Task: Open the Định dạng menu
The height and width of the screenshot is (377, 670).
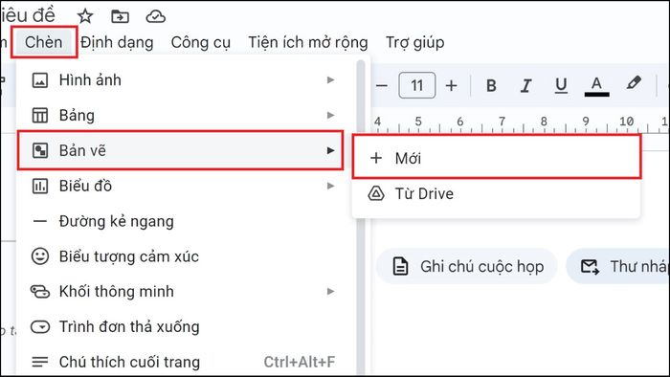Action: coord(117,42)
